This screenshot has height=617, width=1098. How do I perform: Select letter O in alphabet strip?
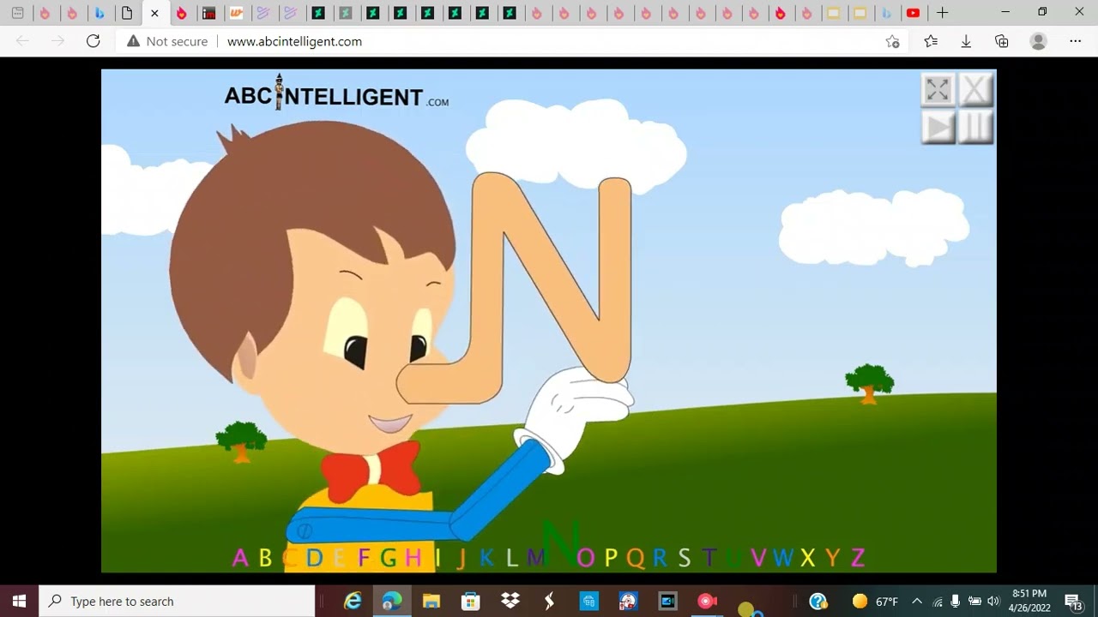point(586,559)
